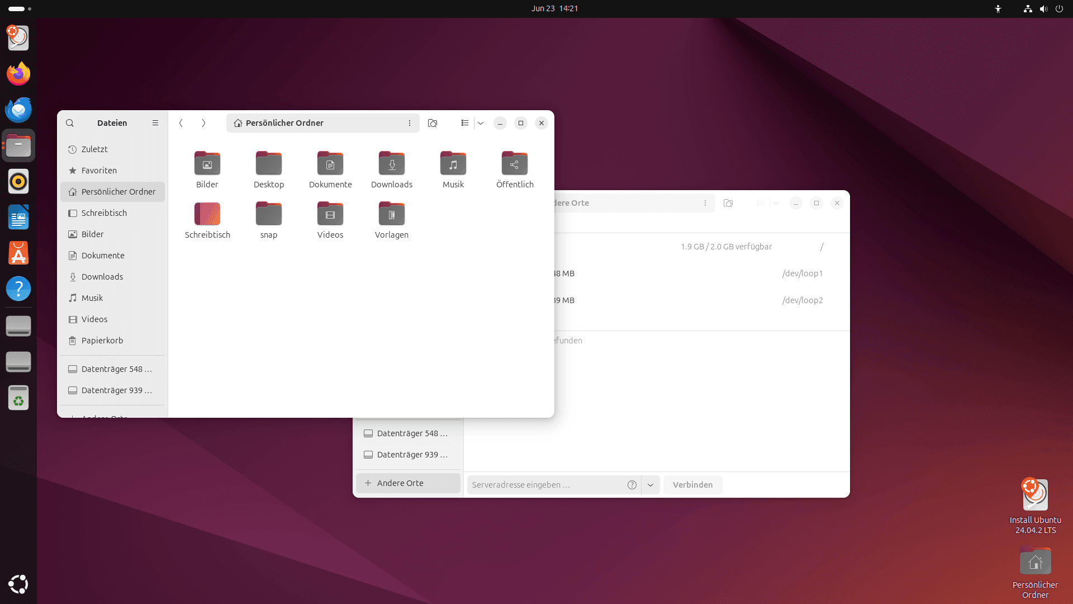
Task: Select the /dev/loop2 row in back window
Action: tap(702, 300)
